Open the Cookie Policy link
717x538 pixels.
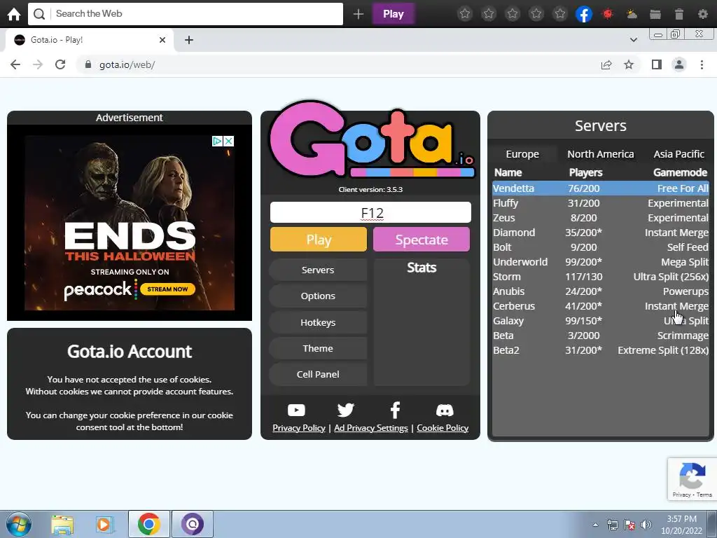pyautogui.click(x=443, y=428)
